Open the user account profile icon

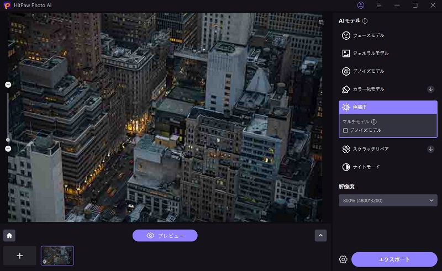pyautogui.click(x=361, y=6)
